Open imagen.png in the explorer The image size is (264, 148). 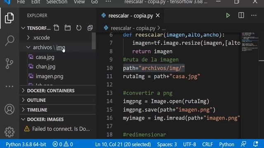click(x=49, y=76)
